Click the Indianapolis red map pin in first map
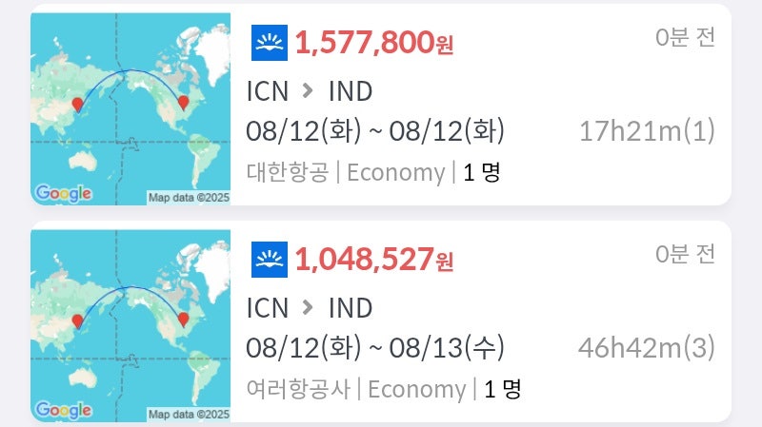 (x=183, y=103)
